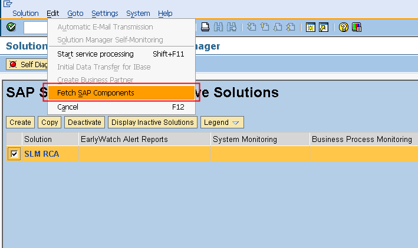Expand the Legend dropdown

[x=222, y=123]
